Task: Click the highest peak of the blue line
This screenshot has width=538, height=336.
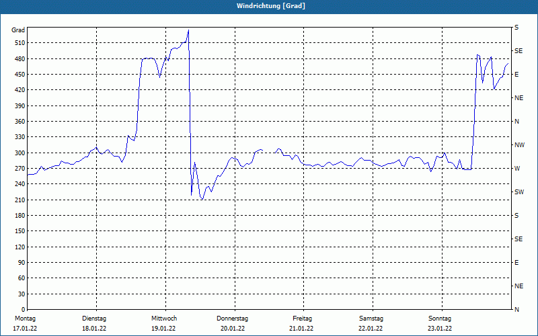Action: tap(188, 30)
